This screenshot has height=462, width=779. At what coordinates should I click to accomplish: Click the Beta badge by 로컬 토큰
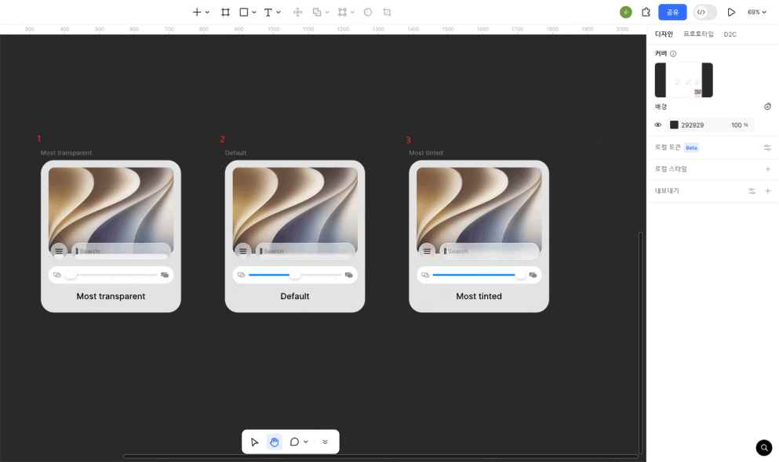pyautogui.click(x=692, y=148)
